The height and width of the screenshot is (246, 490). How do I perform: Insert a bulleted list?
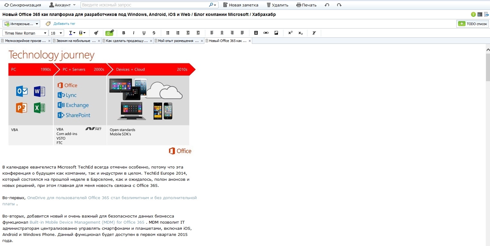tap(168, 33)
